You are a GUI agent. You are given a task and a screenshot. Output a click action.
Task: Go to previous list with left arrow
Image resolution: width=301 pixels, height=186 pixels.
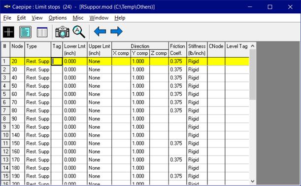(x=100, y=32)
